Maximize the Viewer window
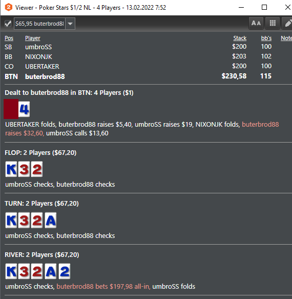 point(264,8)
